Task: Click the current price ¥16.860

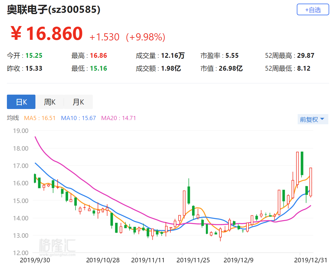Action: tap(47, 33)
